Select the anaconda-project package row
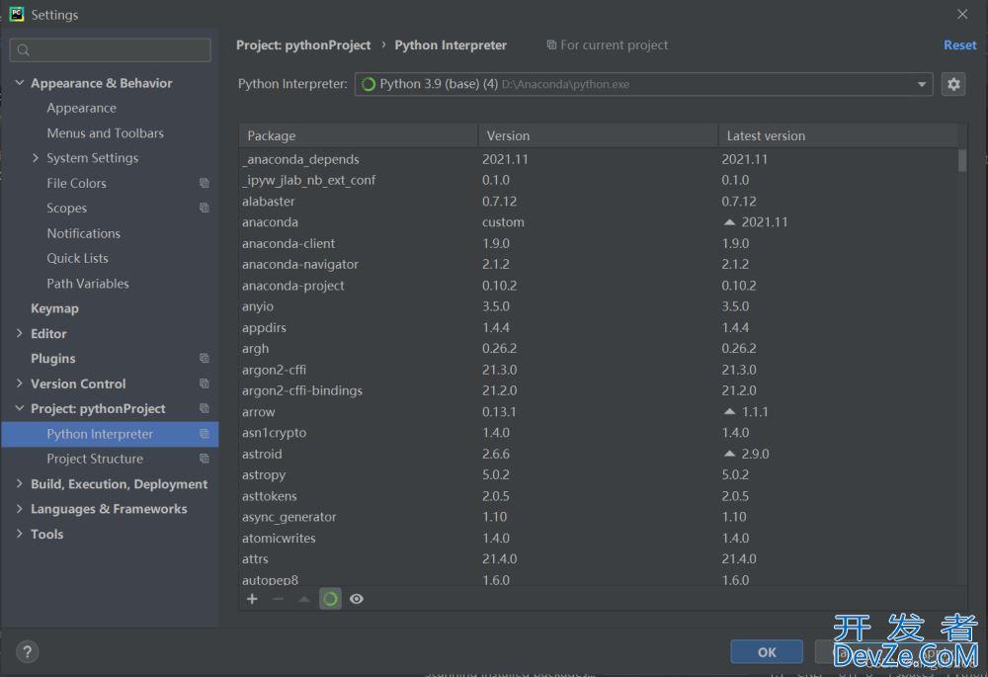This screenshot has height=677, width=988. 598,285
